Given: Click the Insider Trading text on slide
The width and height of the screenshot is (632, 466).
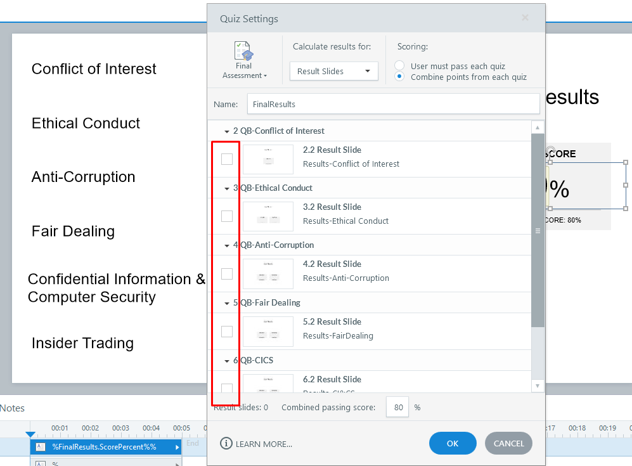Looking at the screenshot, I should point(82,343).
